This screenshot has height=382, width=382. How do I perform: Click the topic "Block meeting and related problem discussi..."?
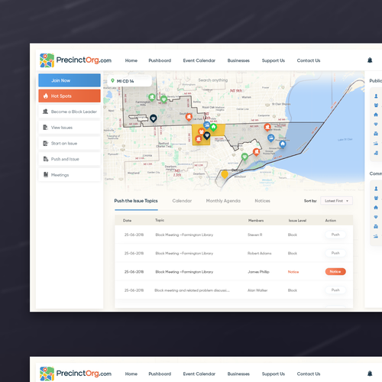(192, 290)
